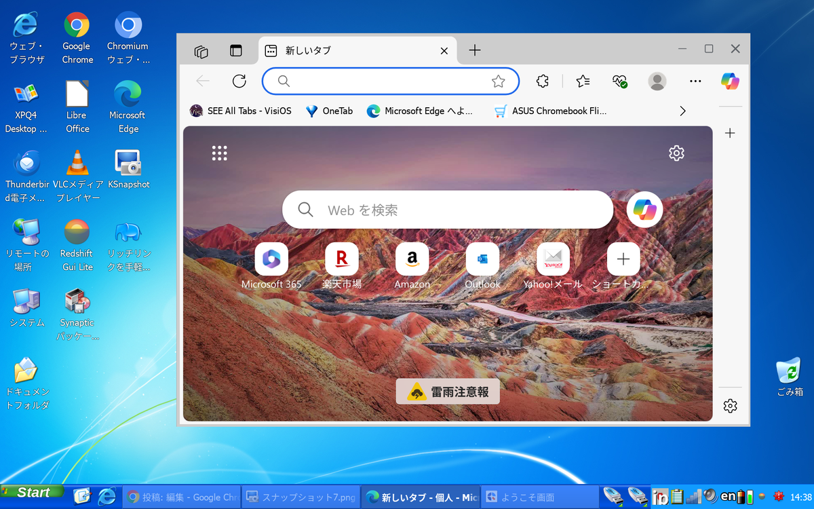Click the profile avatar in Edge
Viewport: 814px width, 509px height.
click(657, 81)
